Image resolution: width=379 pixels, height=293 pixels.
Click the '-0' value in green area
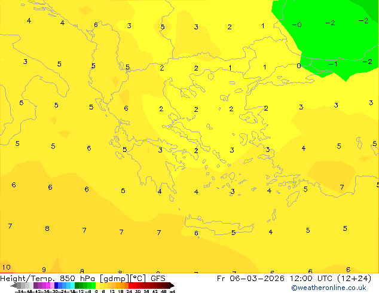tap(297, 25)
